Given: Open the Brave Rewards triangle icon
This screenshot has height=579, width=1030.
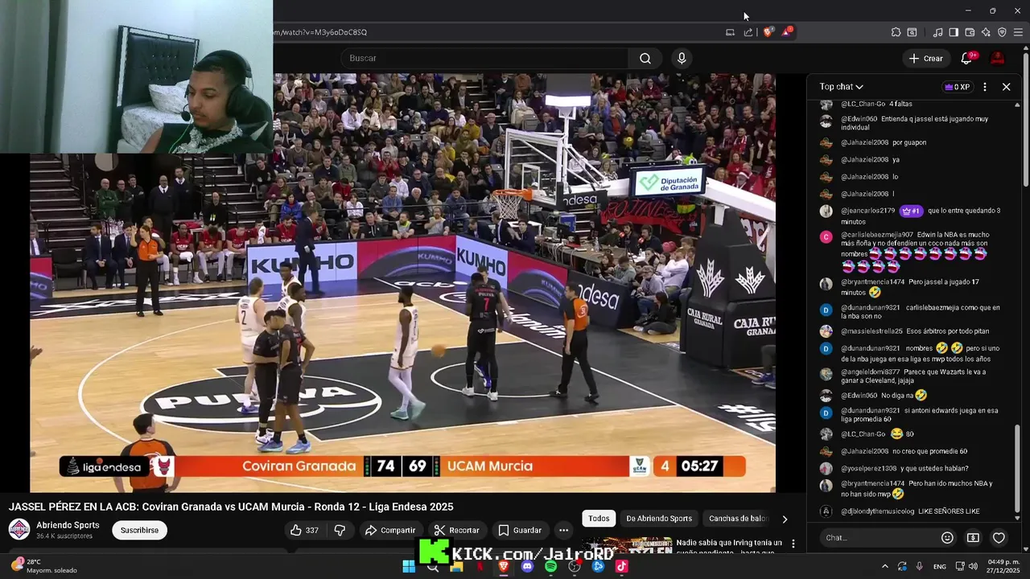Looking at the screenshot, I should click(x=787, y=32).
